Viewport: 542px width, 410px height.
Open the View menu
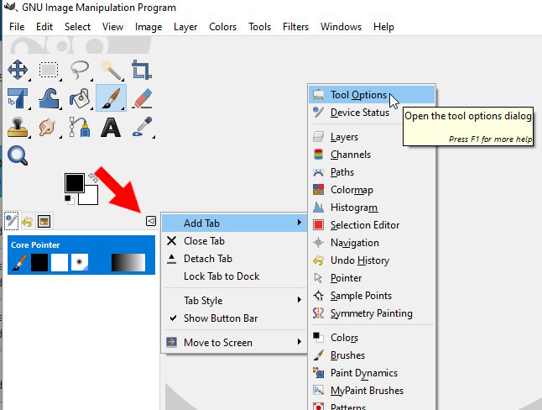coord(112,27)
